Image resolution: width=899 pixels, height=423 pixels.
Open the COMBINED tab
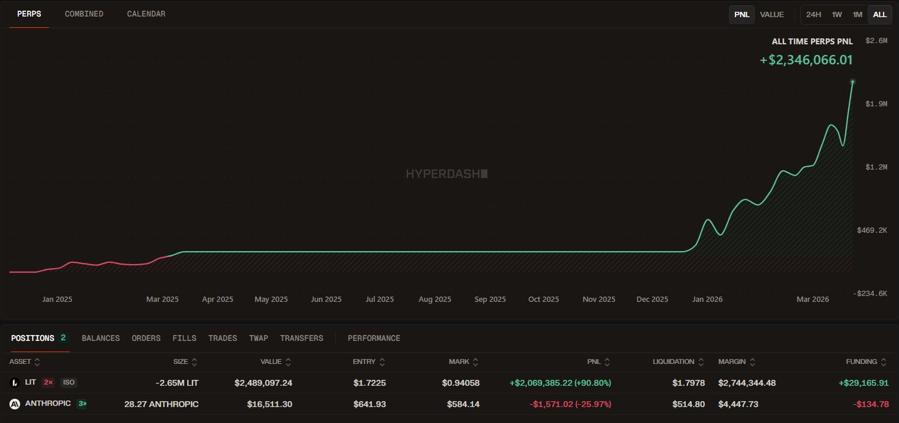point(84,14)
